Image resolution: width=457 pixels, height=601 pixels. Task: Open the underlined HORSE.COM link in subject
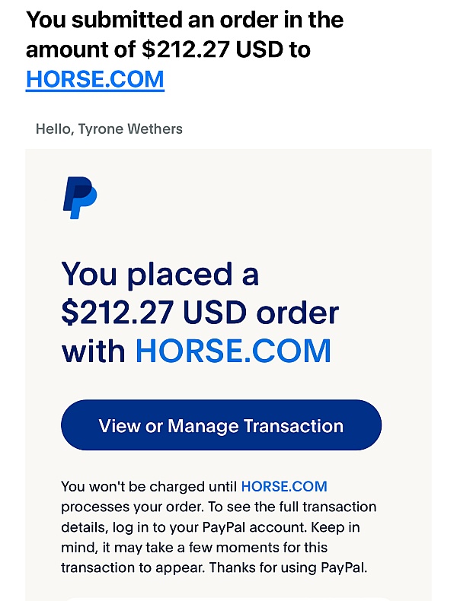coord(94,79)
